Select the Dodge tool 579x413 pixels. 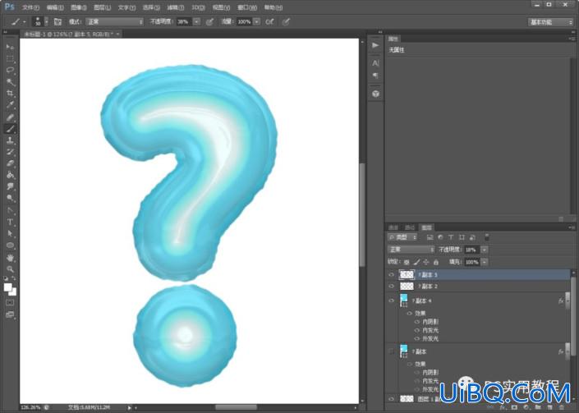(10, 199)
